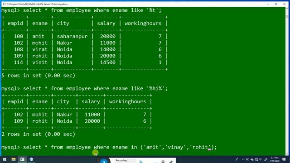290x163 pixels.
Task: Click the salary value 14500
Action: pyautogui.click(x=108, y=62)
